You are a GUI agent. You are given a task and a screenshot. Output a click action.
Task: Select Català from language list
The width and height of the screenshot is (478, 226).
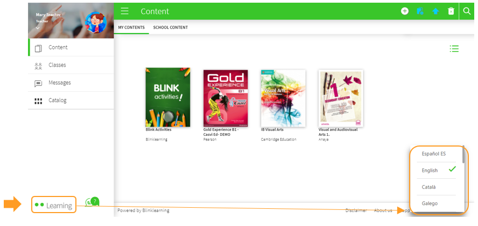click(x=429, y=187)
